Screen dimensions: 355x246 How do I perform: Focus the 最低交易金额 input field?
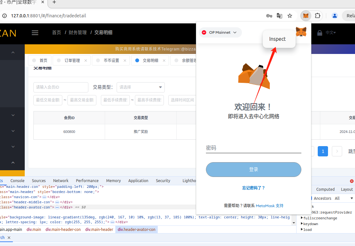(x=48, y=100)
